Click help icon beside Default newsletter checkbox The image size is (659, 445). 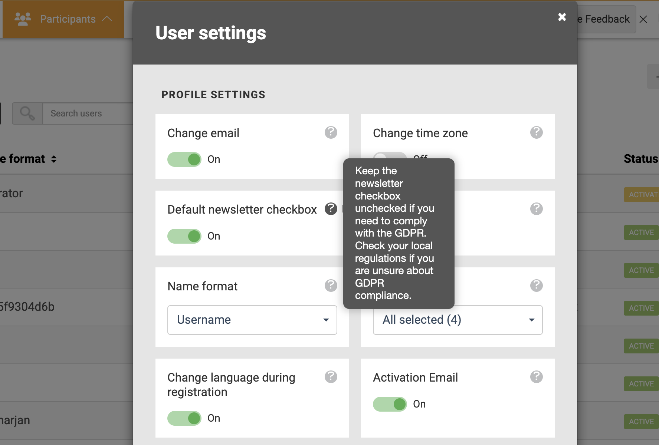(331, 209)
